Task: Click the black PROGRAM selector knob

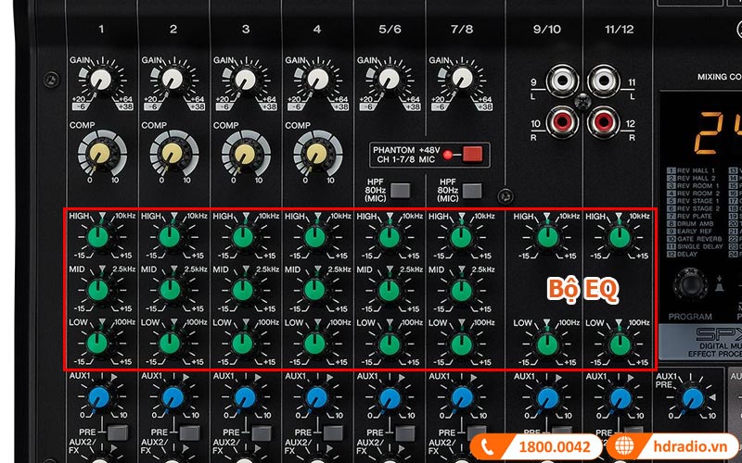Action: pos(690,285)
